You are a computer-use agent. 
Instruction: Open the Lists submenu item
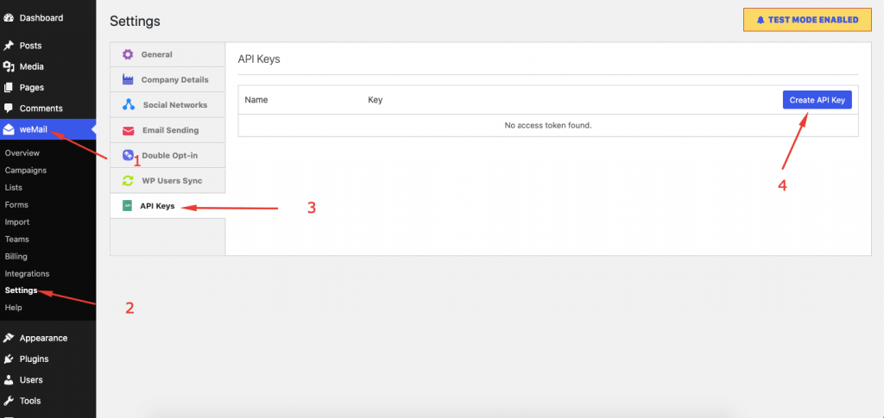tap(14, 187)
